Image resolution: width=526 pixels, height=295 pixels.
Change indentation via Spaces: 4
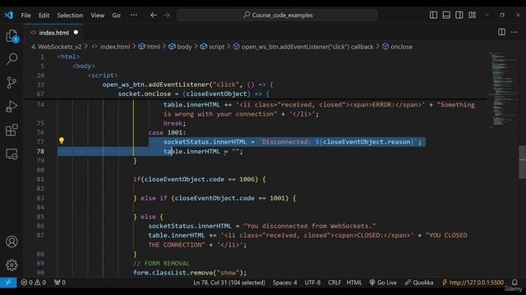[284, 283]
